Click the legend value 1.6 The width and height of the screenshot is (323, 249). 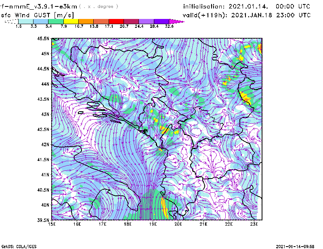(19, 26)
